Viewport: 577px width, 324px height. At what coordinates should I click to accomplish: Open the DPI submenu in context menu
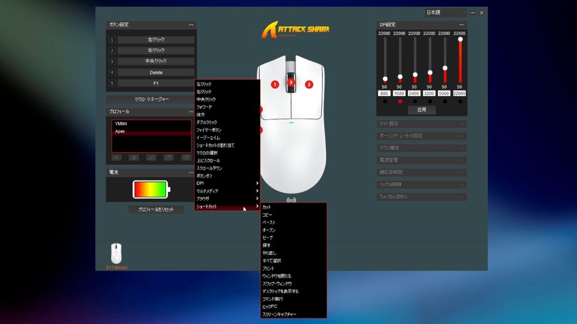click(x=227, y=183)
